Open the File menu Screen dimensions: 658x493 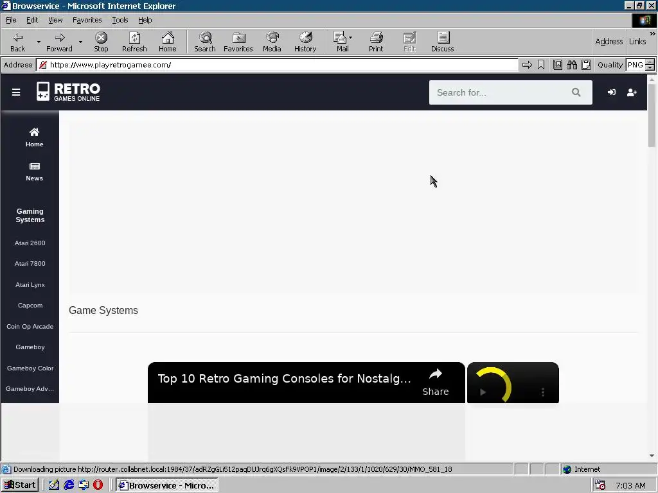coord(11,20)
